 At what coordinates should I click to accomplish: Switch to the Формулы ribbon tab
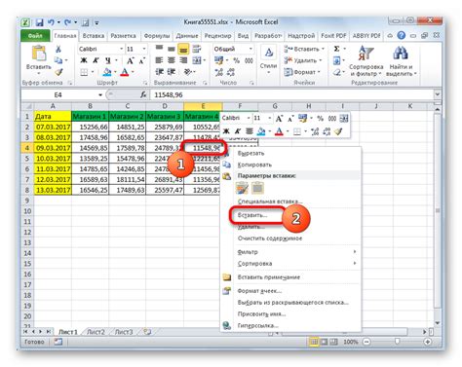157,36
